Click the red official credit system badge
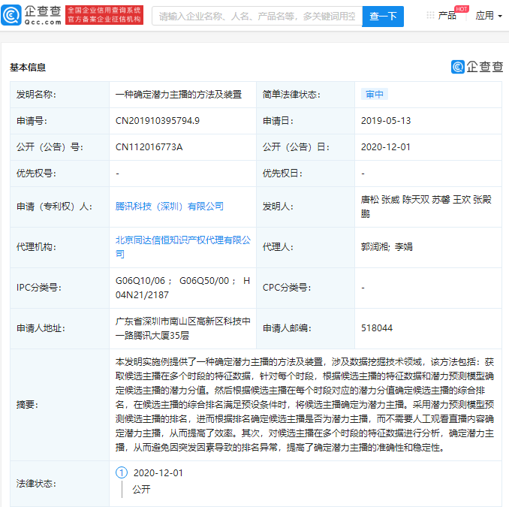This screenshot has height=507, width=509. pos(104,15)
